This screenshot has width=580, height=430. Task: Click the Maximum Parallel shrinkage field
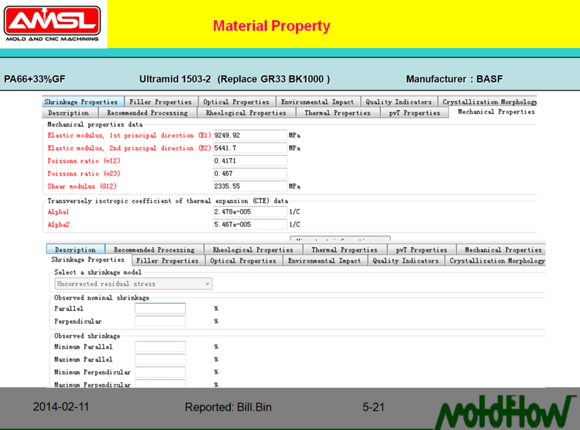160,359
